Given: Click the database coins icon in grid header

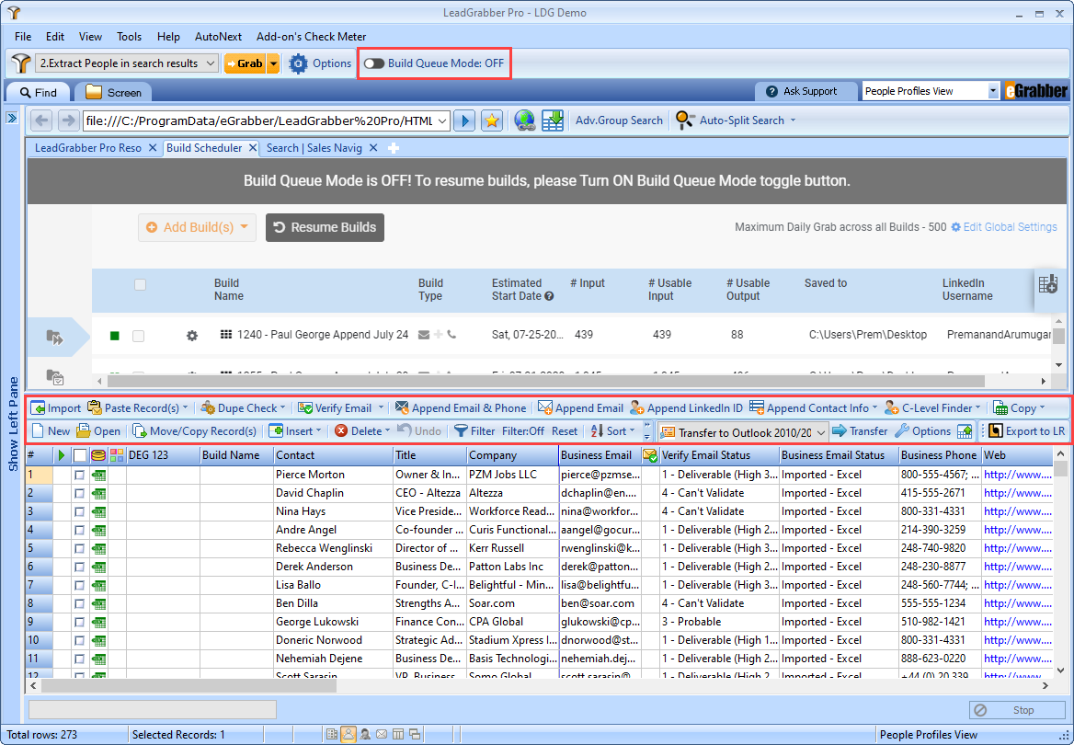Looking at the screenshot, I should click(x=98, y=455).
